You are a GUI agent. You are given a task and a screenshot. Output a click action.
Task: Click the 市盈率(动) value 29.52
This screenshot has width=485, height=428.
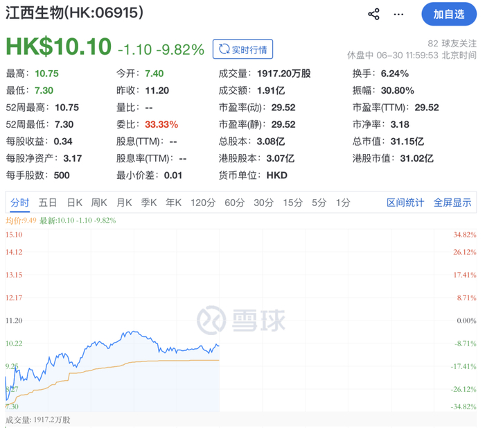click(283, 108)
